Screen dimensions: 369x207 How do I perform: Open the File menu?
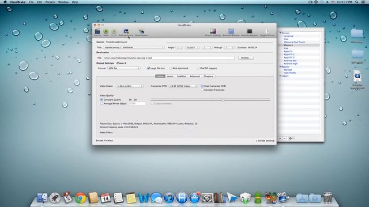click(x=31, y=2)
